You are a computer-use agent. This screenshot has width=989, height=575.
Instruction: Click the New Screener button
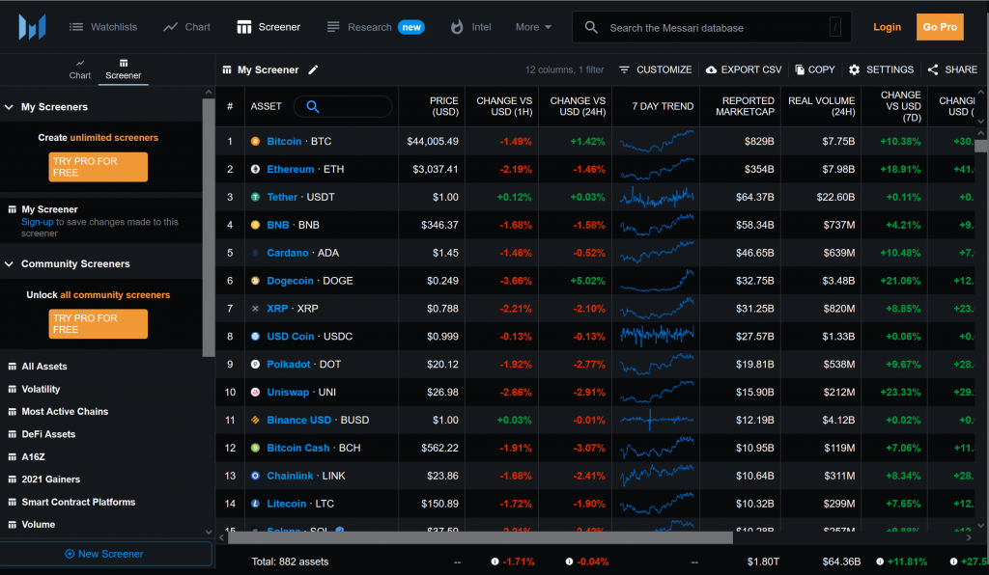(104, 554)
